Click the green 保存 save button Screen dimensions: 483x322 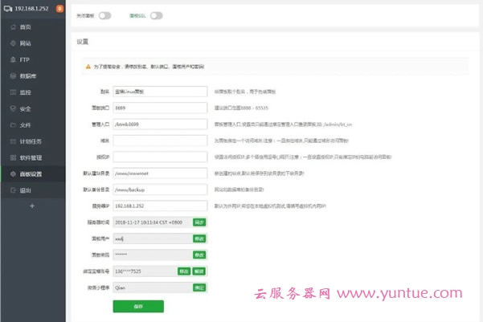coord(138,306)
